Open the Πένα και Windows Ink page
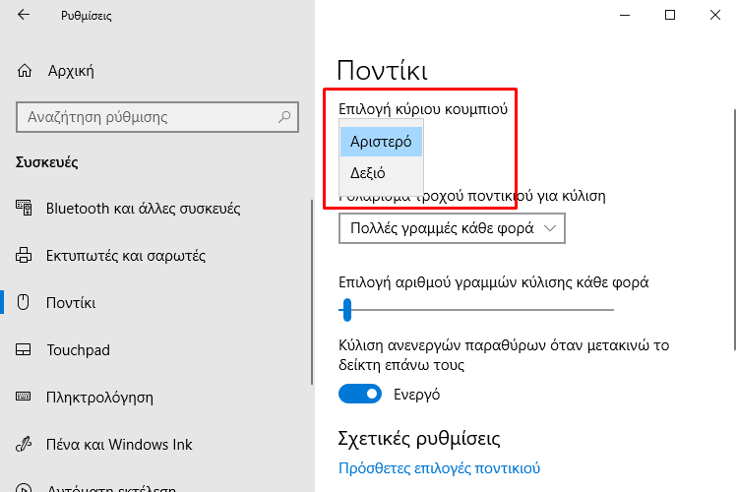The height and width of the screenshot is (492, 738). (x=119, y=445)
